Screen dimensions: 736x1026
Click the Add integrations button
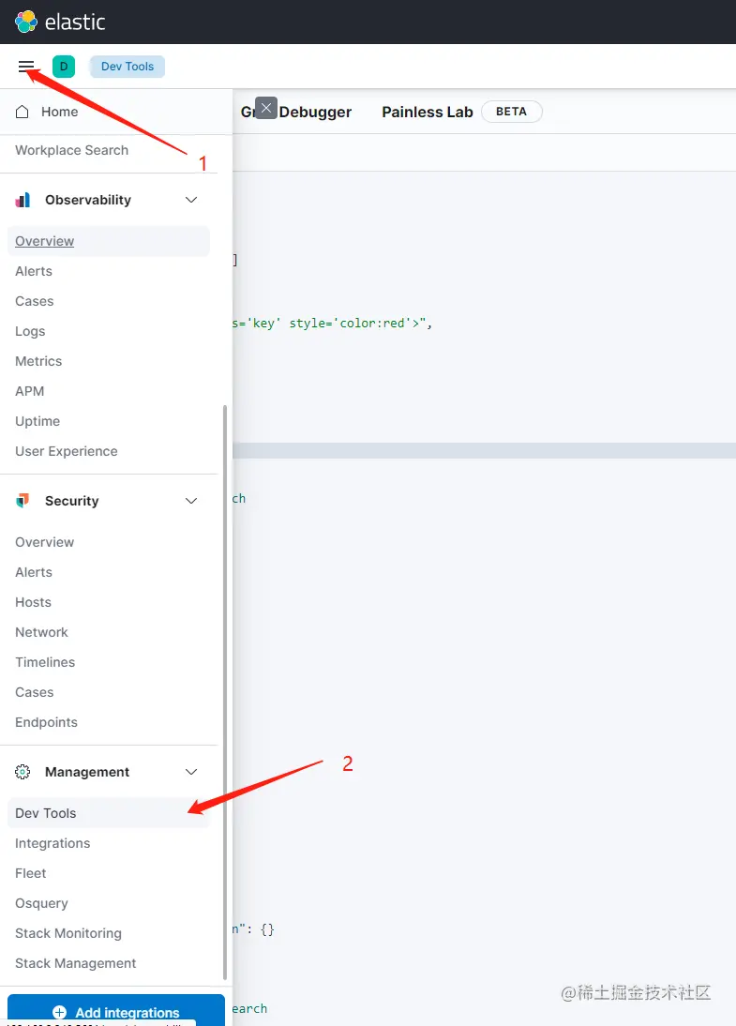(116, 1010)
